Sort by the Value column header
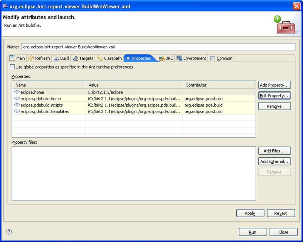 pyautogui.click(x=134, y=85)
